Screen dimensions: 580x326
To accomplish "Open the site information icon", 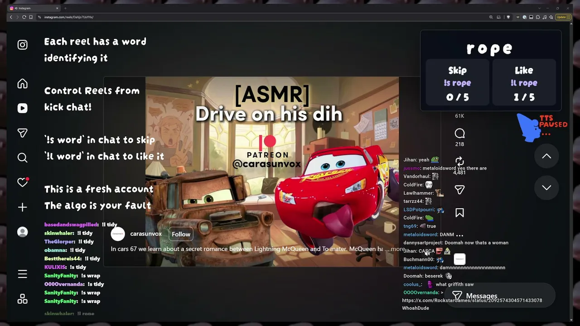I will (39, 17).
